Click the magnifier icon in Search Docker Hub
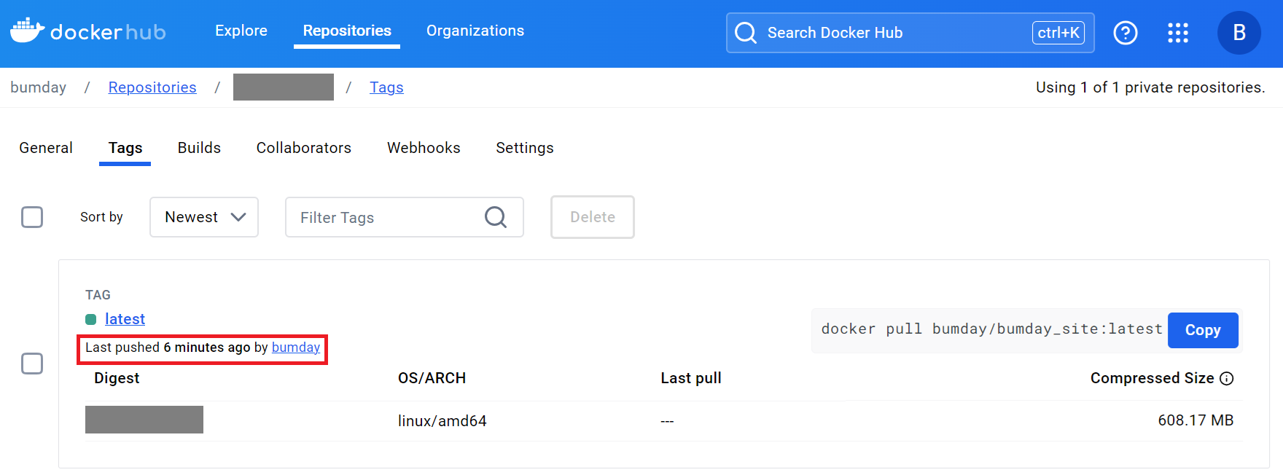1283x475 pixels. (745, 33)
